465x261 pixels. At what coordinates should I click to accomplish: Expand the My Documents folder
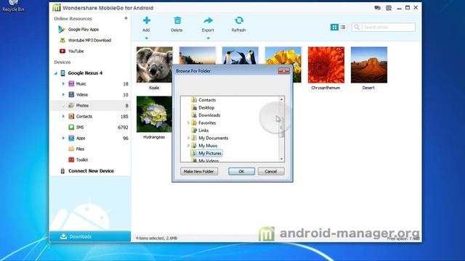coord(188,138)
